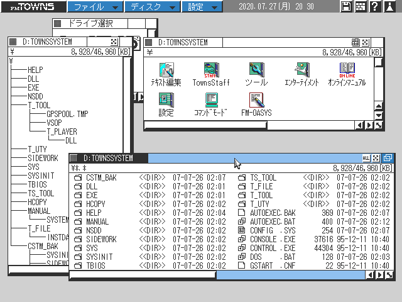The image size is (402, 302).
Task: Select the CONFIG.SYS file icon
Action: click(242, 230)
